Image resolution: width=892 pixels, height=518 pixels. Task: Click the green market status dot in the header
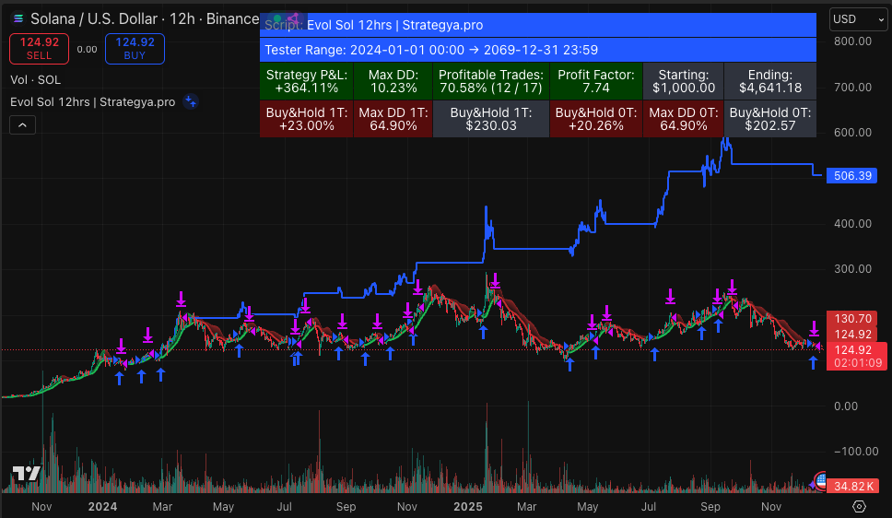coord(277,18)
